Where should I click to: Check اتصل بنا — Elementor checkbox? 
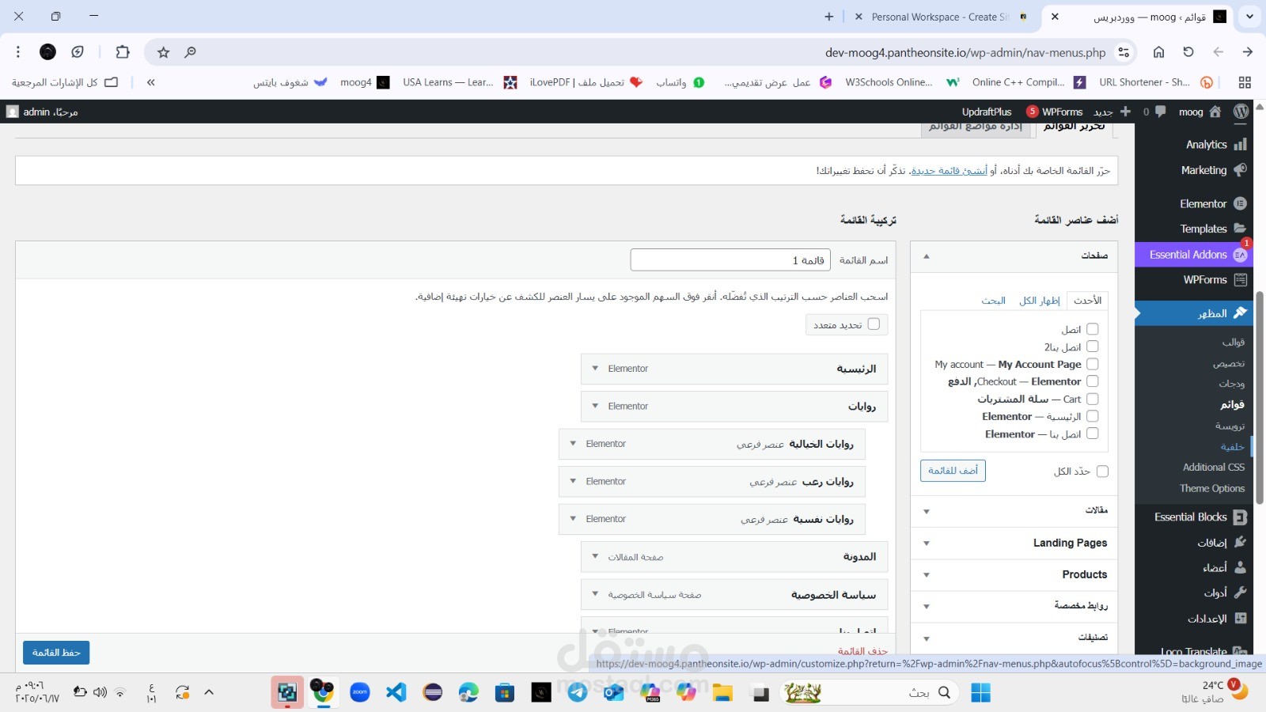pyautogui.click(x=1093, y=434)
